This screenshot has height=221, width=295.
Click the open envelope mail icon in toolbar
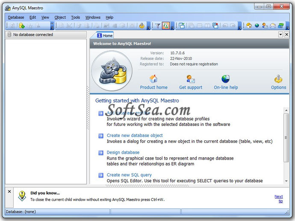[x=273, y=26]
